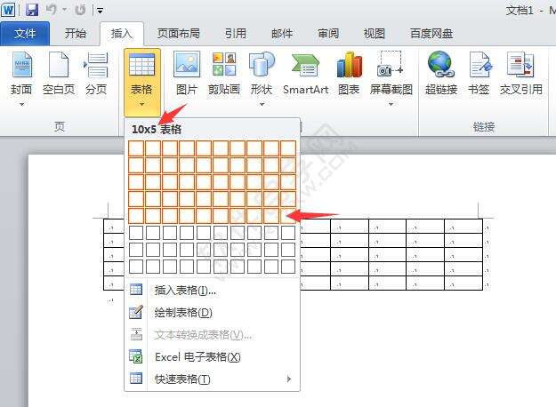Click the last cell in bottom grid row
This screenshot has width=556, height=407.
click(288, 267)
